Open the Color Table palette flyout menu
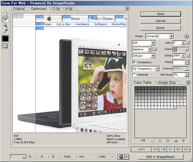 click(x=188, y=82)
